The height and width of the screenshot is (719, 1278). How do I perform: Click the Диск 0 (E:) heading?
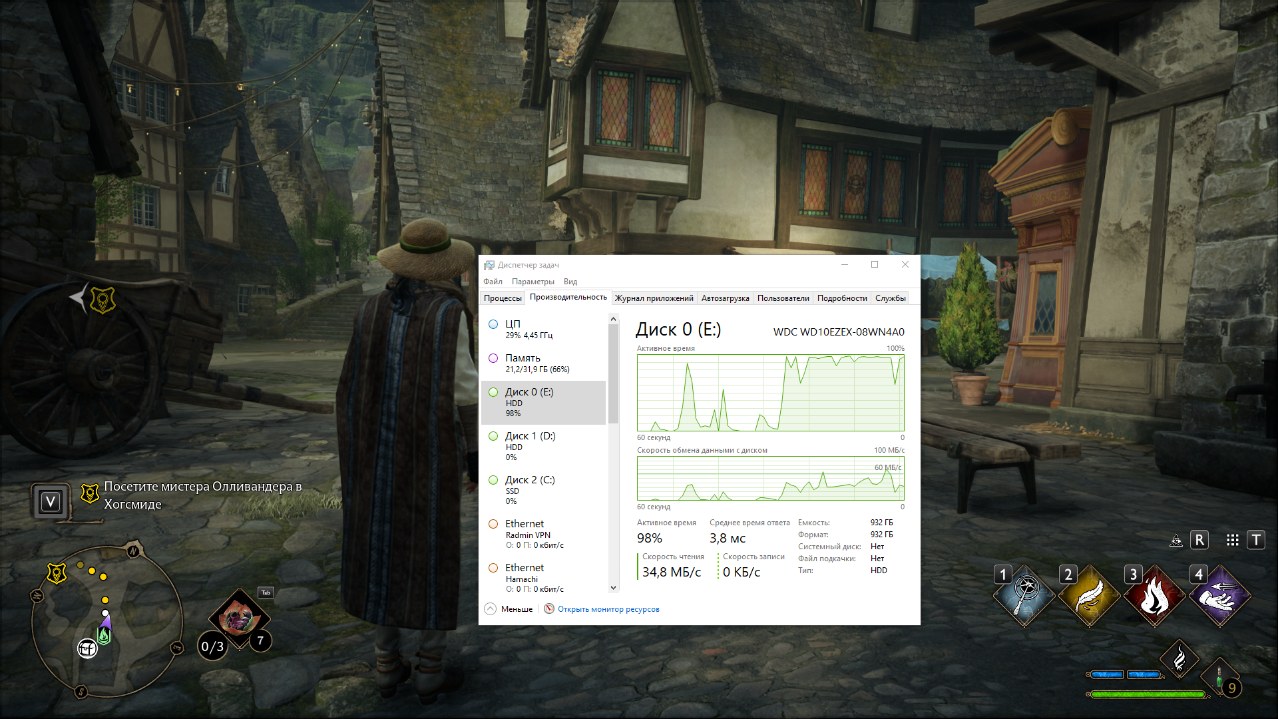[678, 330]
